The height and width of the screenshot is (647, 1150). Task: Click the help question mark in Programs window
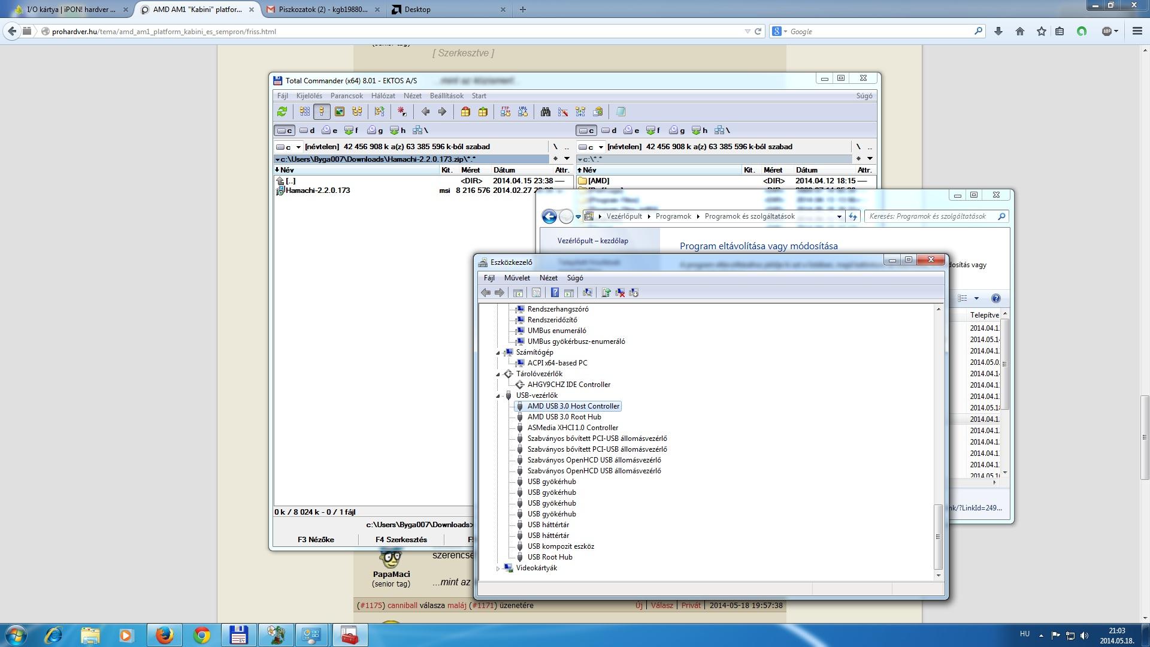(x=995, y=298)
